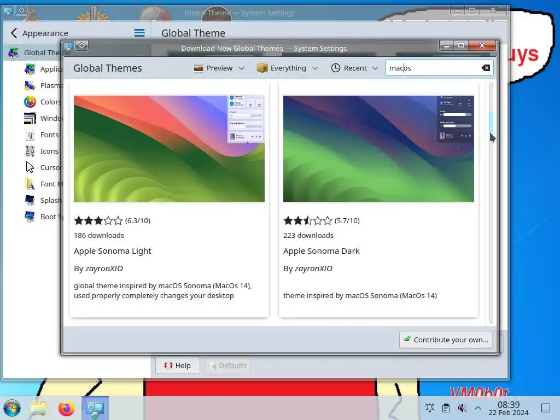Open the clock showing 08:39 on the taskbar
Screen dimensions: 560x420
click(x=509, y=408)
